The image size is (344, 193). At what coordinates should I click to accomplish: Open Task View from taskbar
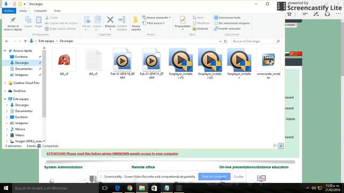(105, 188)
